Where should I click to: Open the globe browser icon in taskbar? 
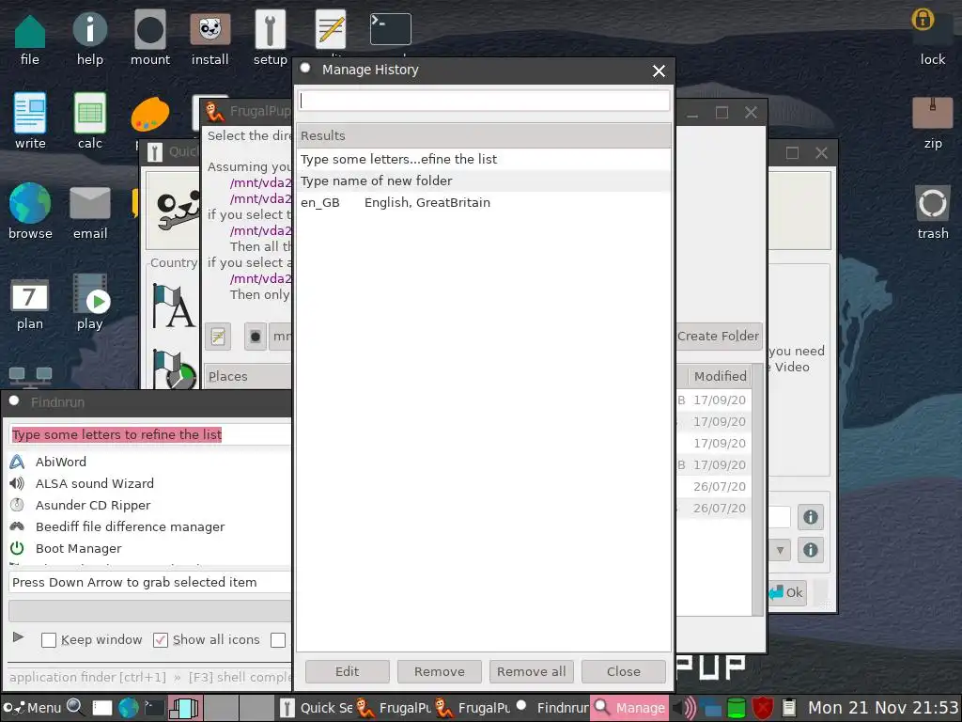[128, 708]
